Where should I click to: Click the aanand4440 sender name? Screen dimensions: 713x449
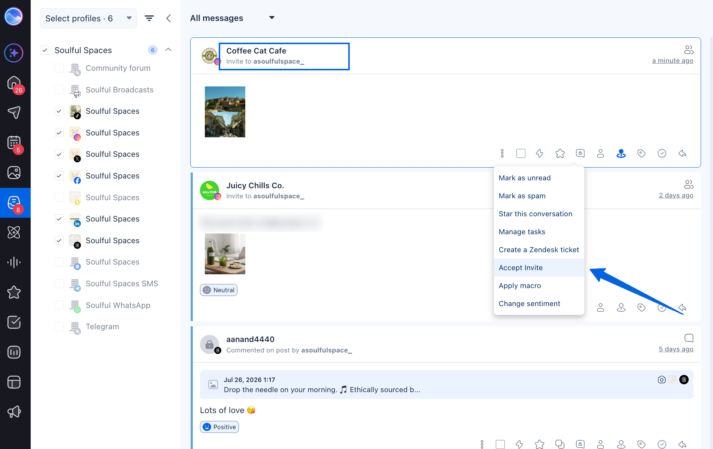coord(250,339)
